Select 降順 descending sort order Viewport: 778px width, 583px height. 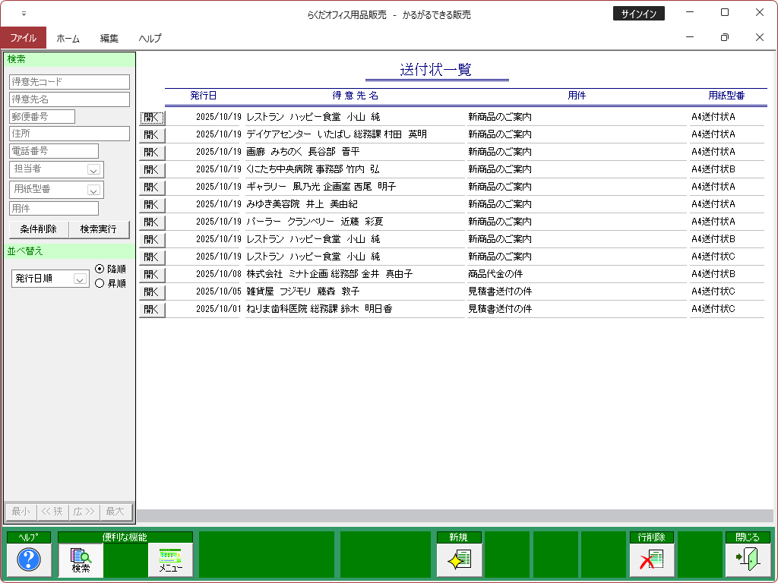(x=100, y=269)
